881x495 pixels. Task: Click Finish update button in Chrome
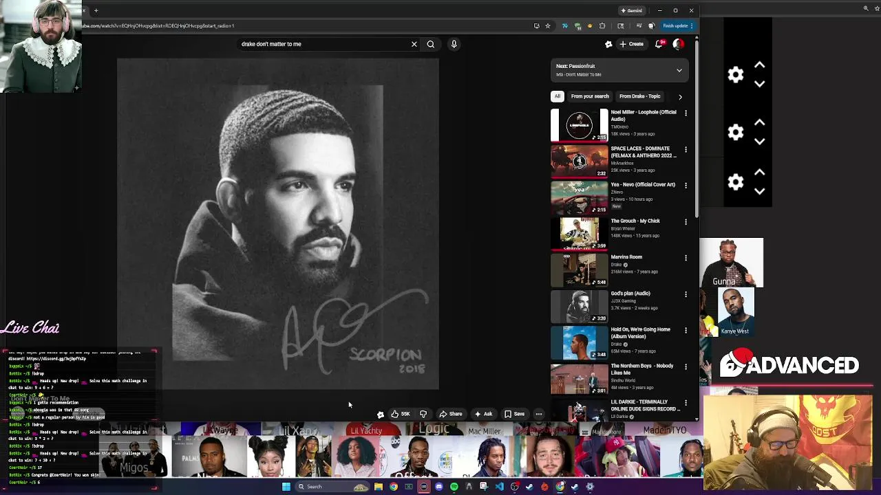(678, 26)
